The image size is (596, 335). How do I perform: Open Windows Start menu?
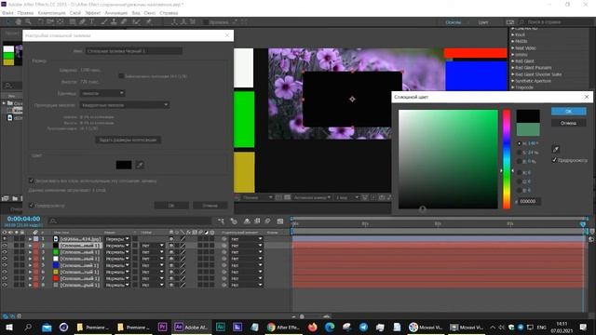tap(8, 327)
